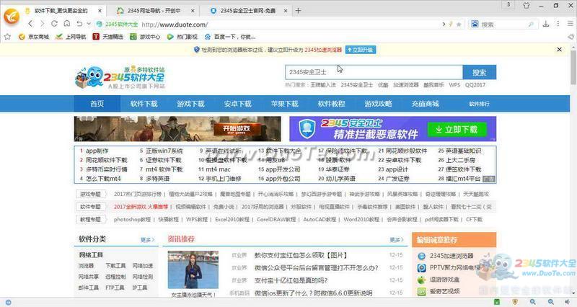The height and width of the screenshot is (307, 577).
Task: Select 游戏下载 in the navigation bar
Action: click(x=190, y=104)
